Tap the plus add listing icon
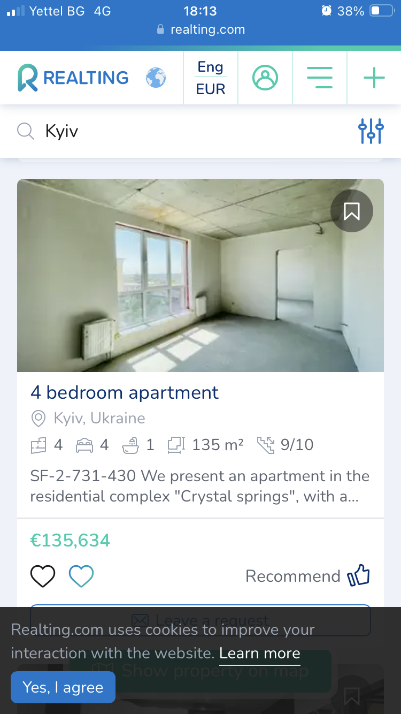The height and width of the screenshot is (714, 401). 374,78
